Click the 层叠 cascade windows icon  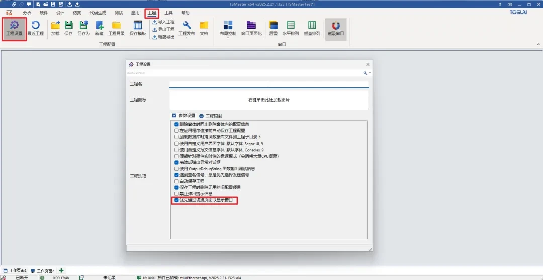[x=274, y=26]
